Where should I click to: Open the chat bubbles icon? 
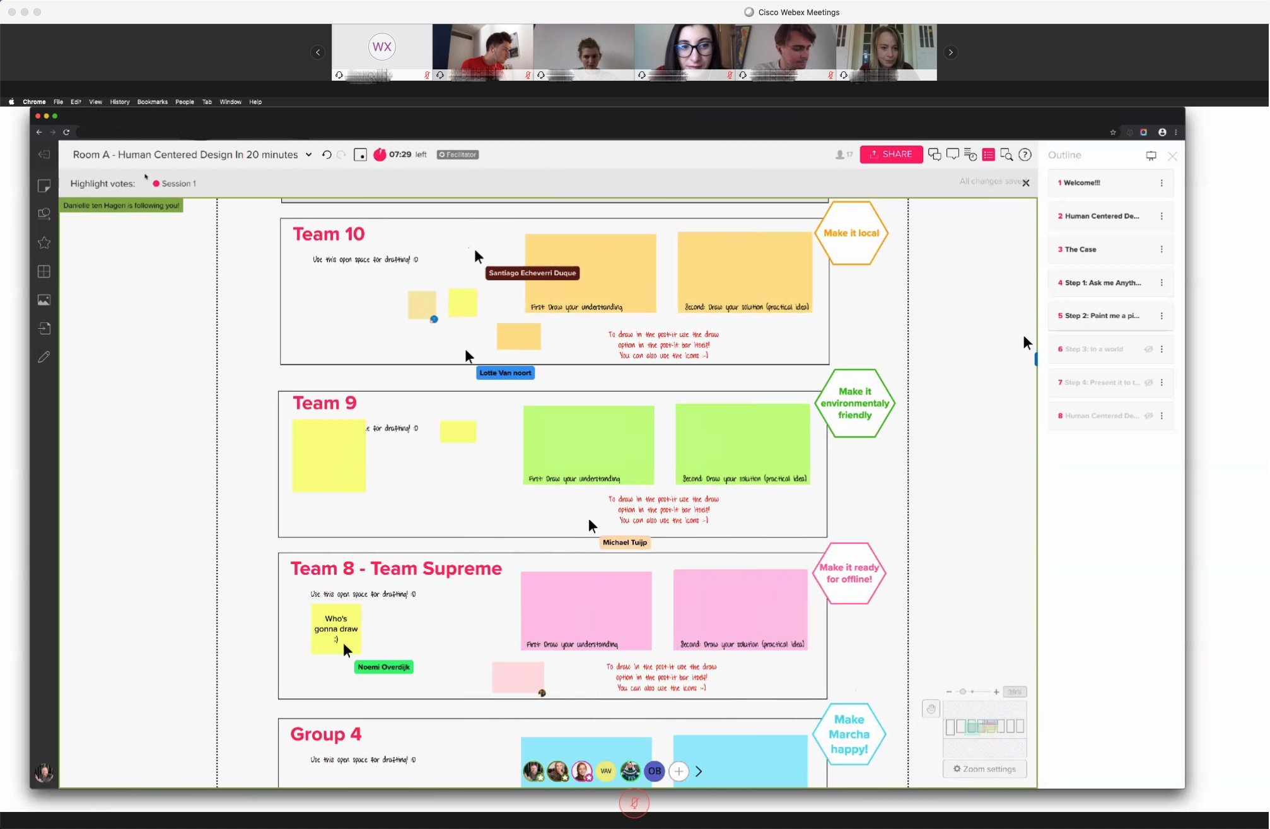coord(935,155)
